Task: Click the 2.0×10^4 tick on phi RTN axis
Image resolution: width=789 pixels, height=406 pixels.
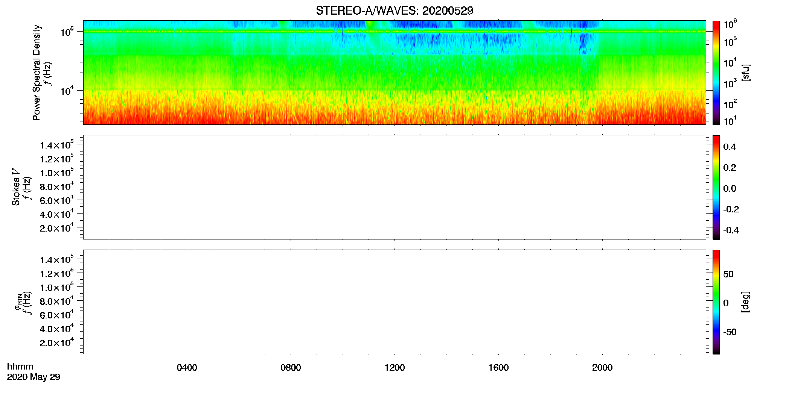Action: point(57,342)
